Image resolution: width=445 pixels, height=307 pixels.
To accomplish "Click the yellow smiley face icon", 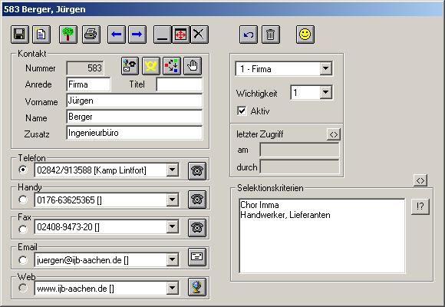I will pyautogui.click(x=305, y=35).
